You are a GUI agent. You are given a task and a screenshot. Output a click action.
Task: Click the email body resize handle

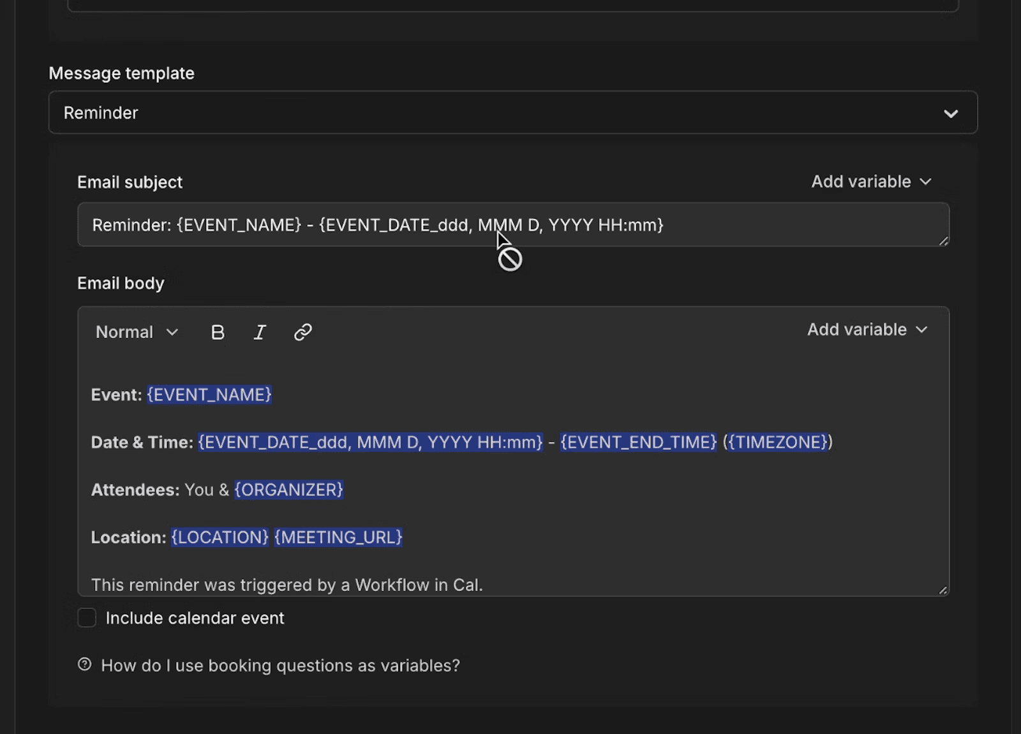tap(943, 590)
